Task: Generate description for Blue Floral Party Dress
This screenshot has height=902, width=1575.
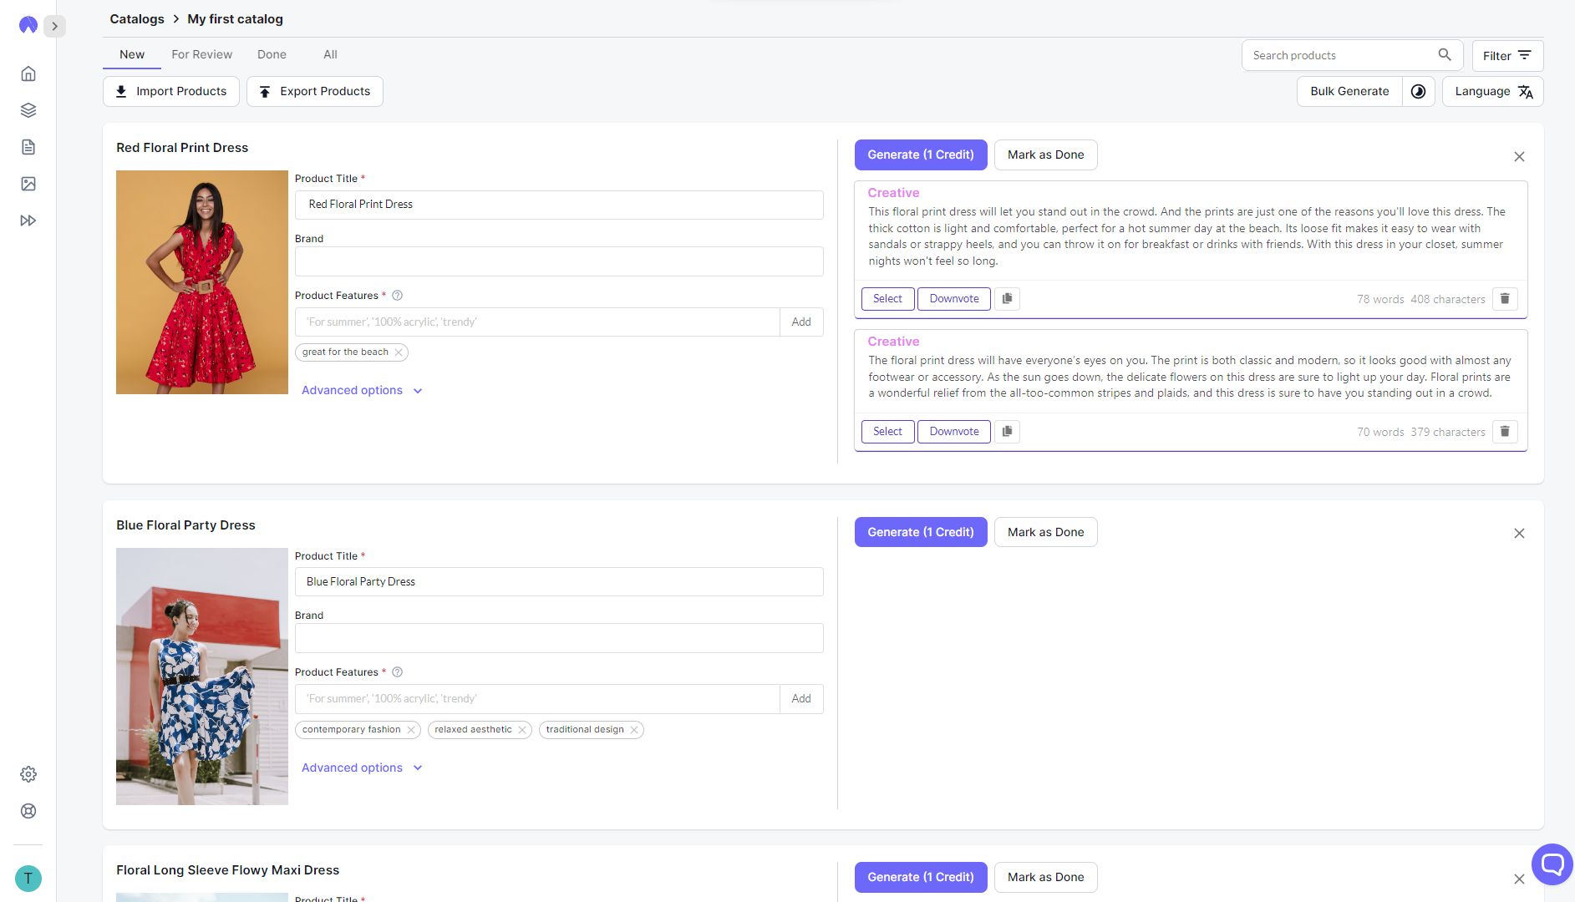Action: point(921,532)
